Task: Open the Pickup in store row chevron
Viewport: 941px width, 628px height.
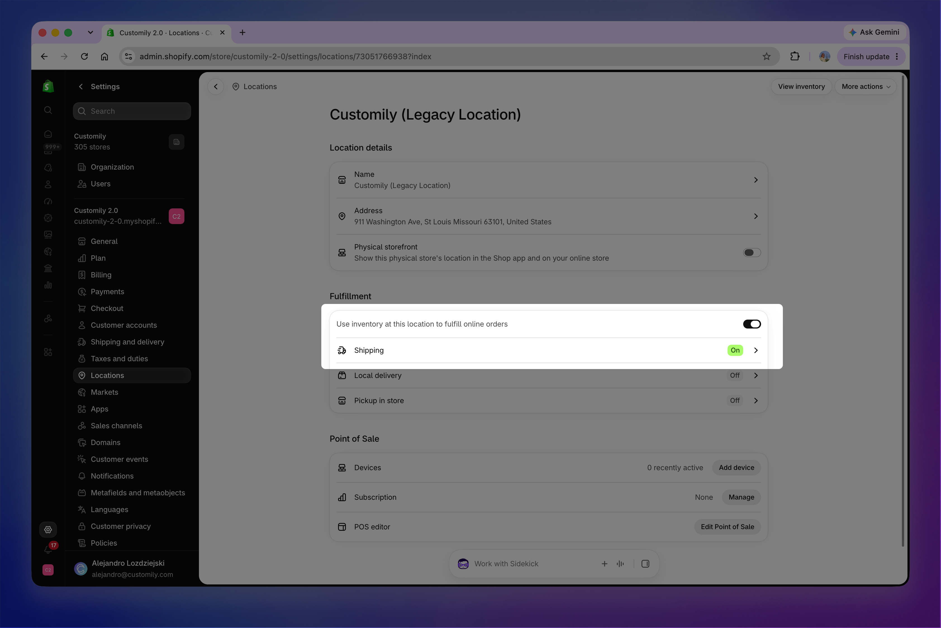Action: (756, 401)
